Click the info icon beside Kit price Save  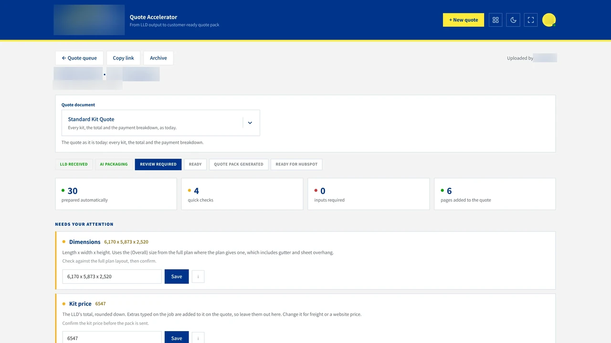[198, 338]
